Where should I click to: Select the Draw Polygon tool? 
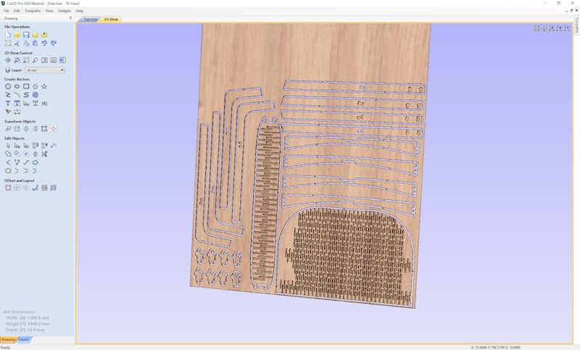[x=35, y=86]
